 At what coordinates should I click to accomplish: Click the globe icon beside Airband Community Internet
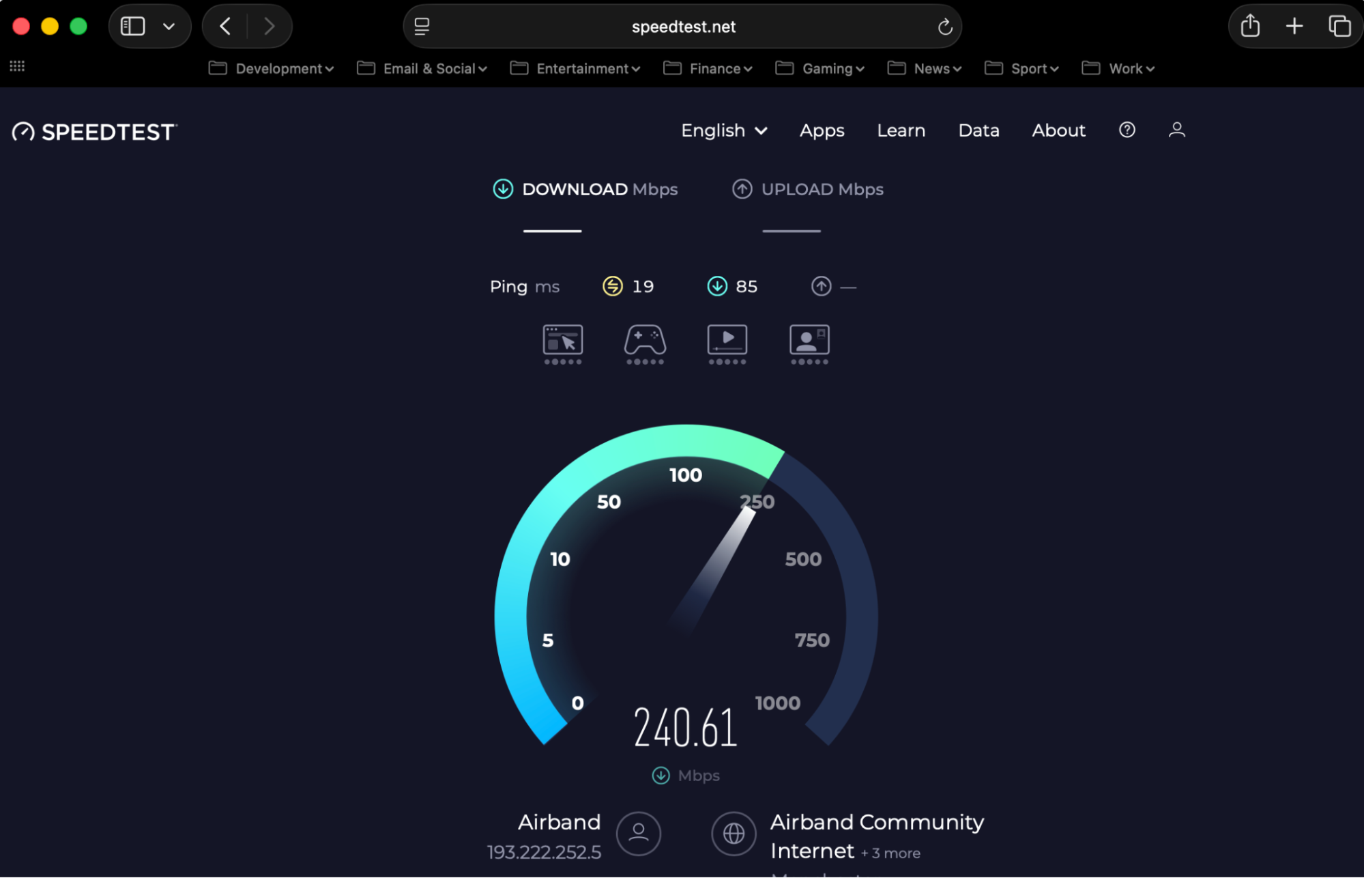pyautogui.click(x=734, y=833)
